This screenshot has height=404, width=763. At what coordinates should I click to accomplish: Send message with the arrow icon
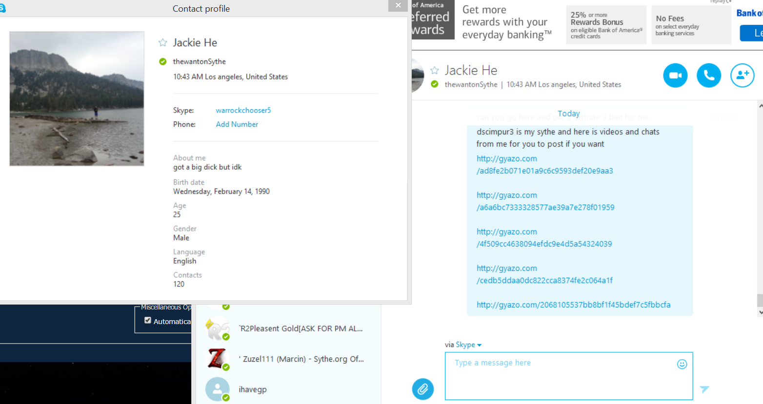click(x=704, y=389)
